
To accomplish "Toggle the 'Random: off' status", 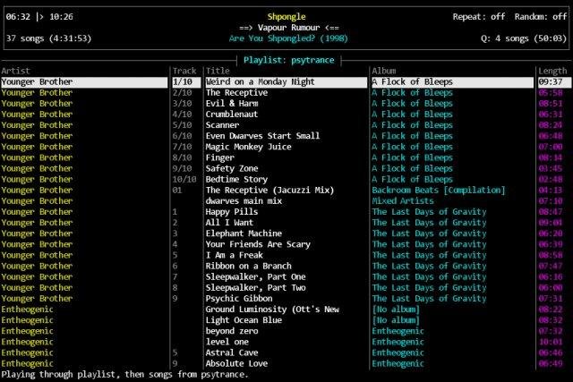I will click(x=541, y=17).
